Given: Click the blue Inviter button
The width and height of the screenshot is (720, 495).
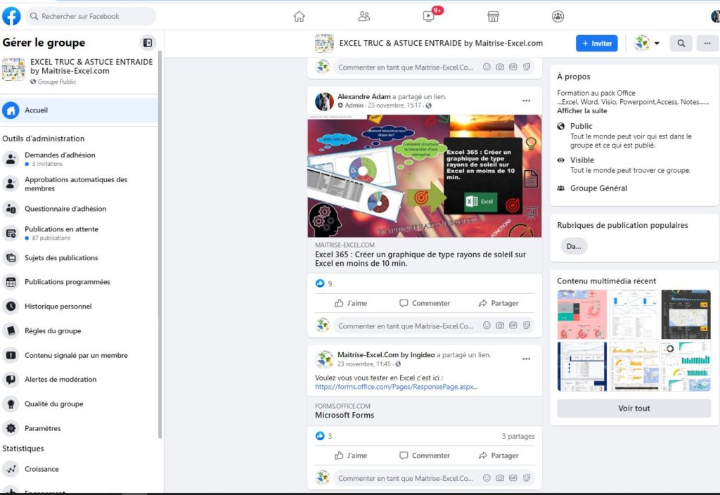Looking at the screenshot, I should coord(596,43).
